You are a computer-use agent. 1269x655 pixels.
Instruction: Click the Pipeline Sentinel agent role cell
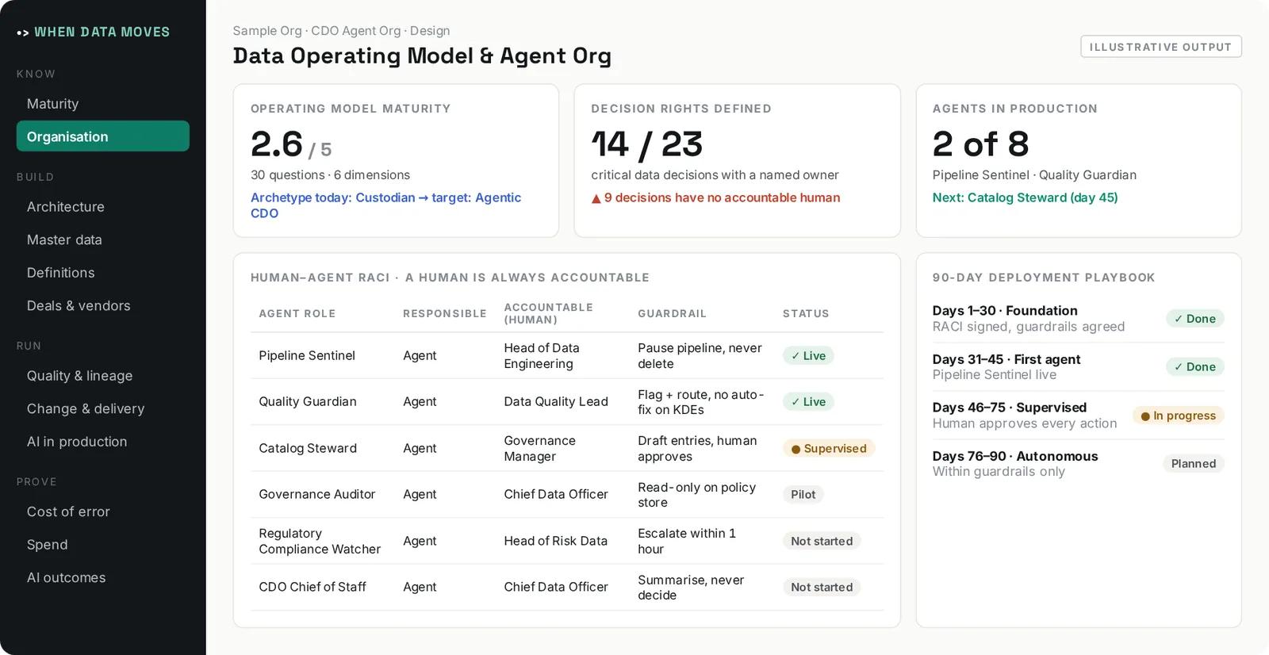click(x=307, y=356)
